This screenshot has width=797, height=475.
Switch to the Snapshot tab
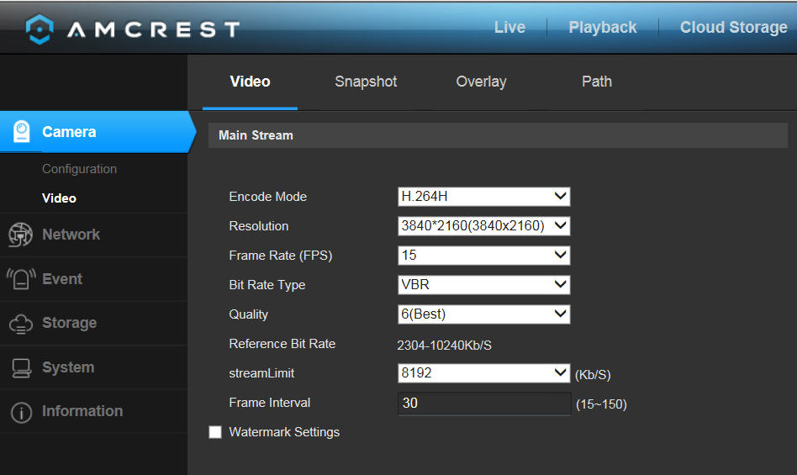pos(366,82)
